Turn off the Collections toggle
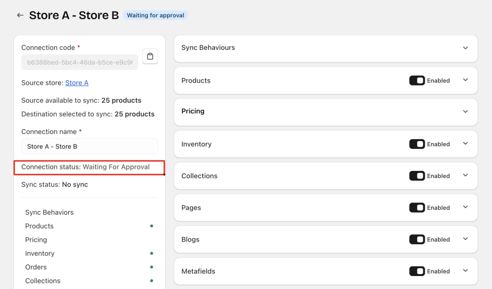This screenshot has height=289, width=492. pos(417,176)
